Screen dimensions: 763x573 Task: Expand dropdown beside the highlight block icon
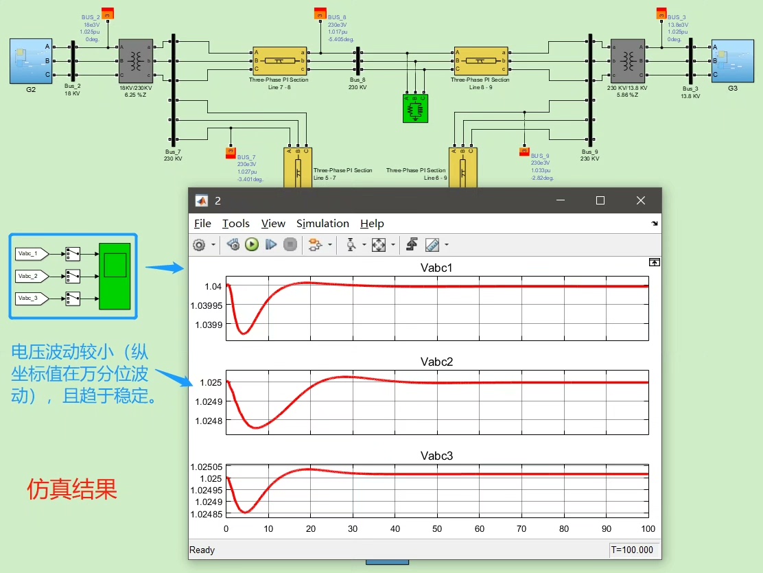point(330,244)
